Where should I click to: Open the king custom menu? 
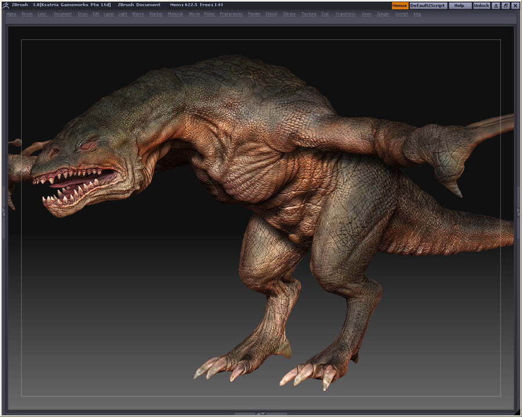[x=417, y=14]
